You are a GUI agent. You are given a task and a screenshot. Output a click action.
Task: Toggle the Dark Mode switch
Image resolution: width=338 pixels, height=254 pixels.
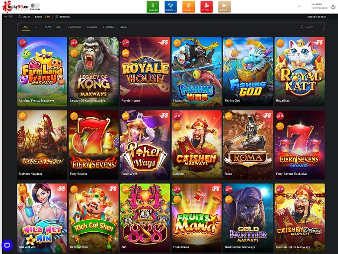click(x=35, y=5)
